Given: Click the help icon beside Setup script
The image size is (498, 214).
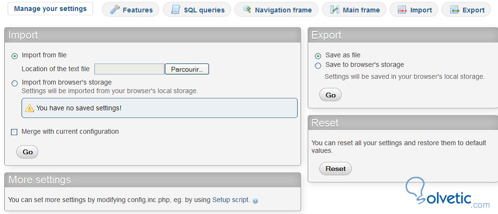Looking at the screenshot, I should click(255, 201).
